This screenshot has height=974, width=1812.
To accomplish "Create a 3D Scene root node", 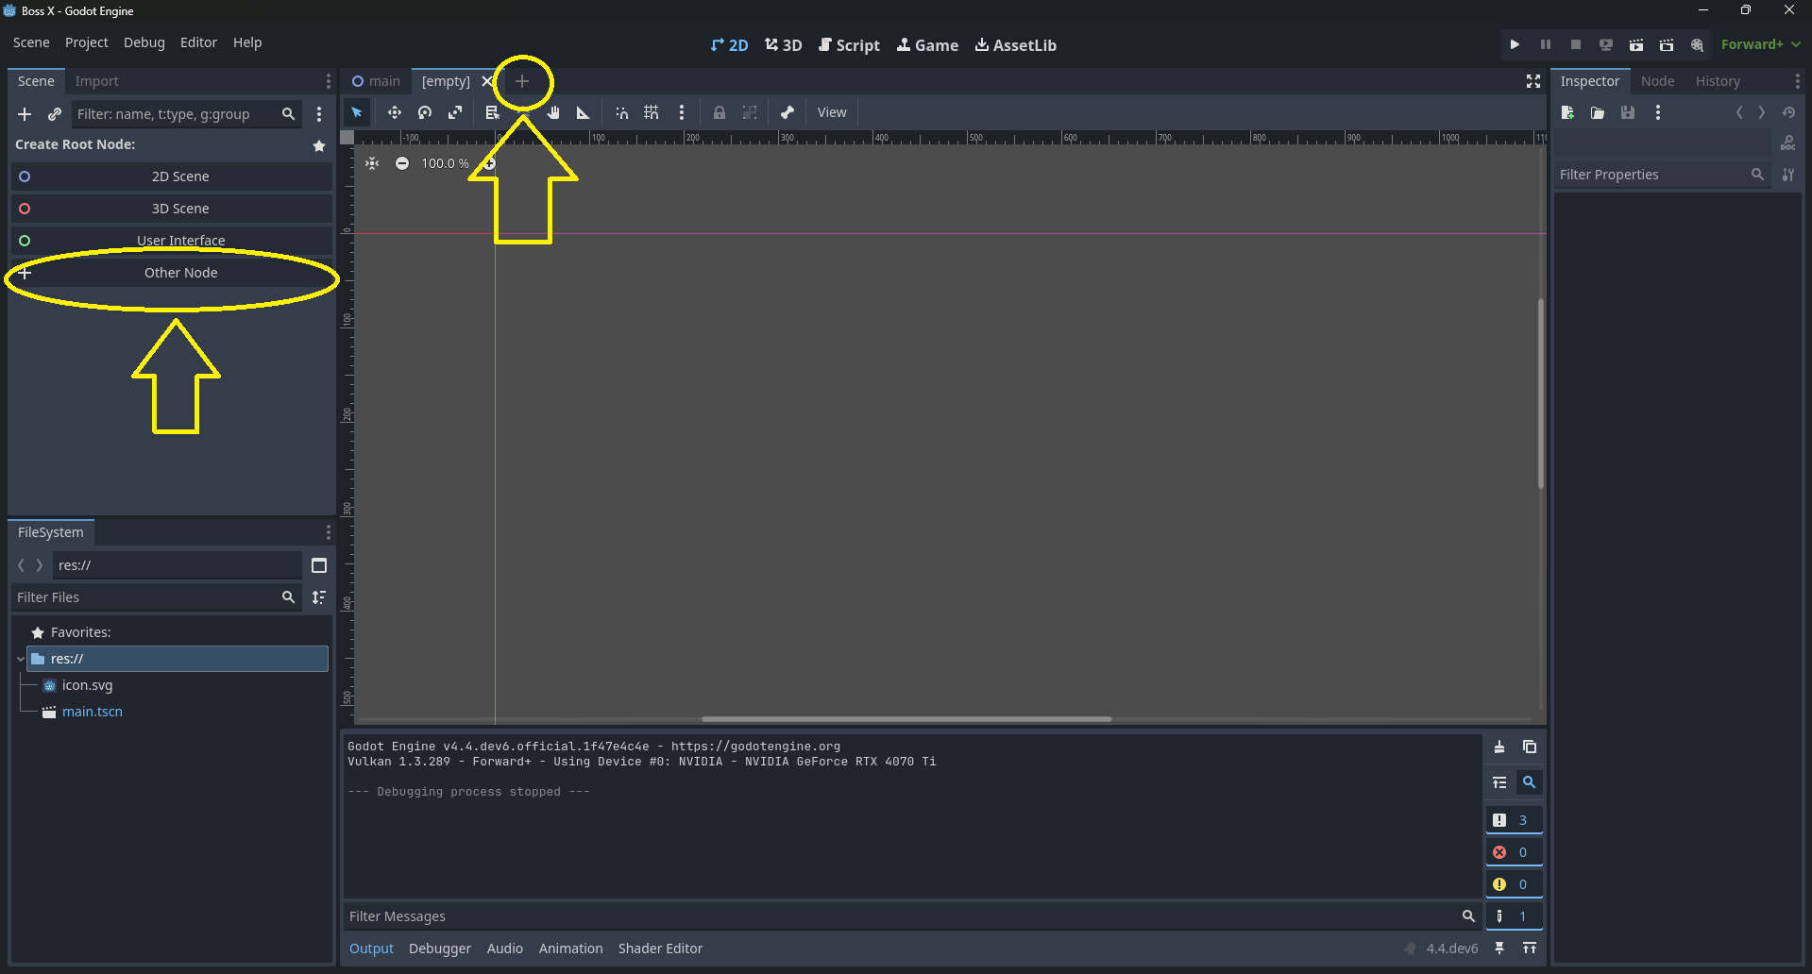I will (172, 209).
